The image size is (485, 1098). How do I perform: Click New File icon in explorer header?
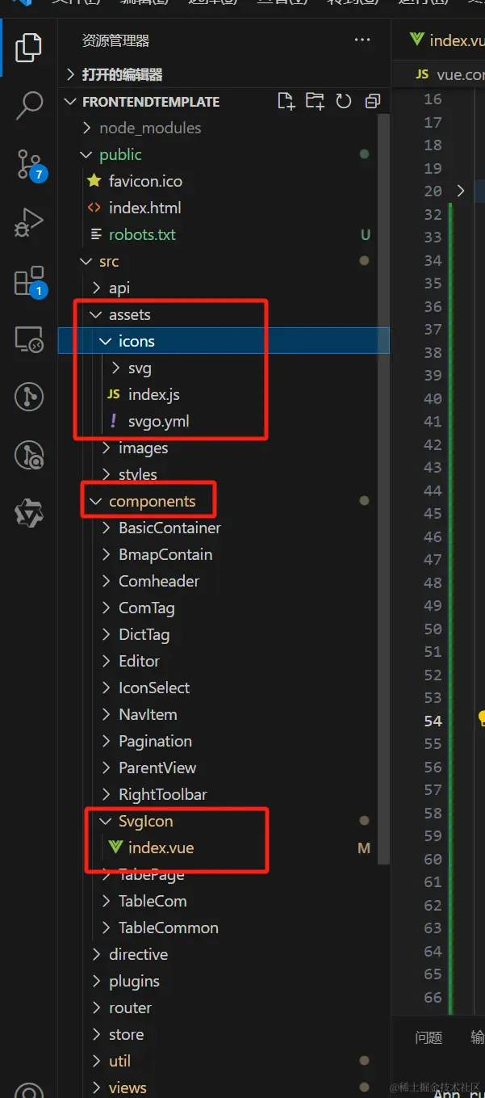(286, 101)
